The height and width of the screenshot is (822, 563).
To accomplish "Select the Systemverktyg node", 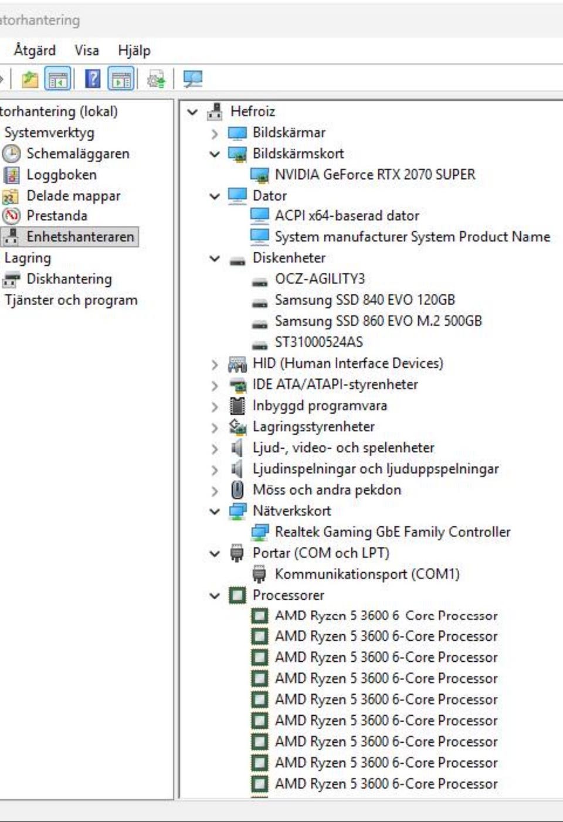I will (49, 133).
